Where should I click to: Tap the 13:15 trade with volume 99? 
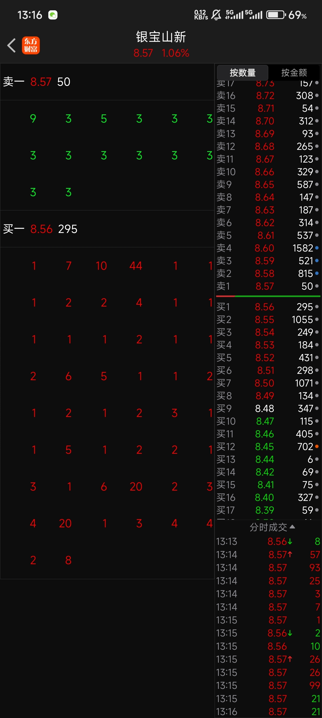click(268, 685)
